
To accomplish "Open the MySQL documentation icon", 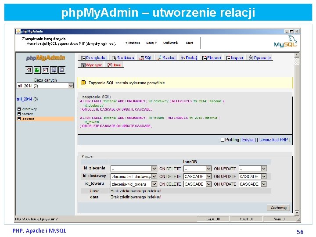I will coord(62,70).
